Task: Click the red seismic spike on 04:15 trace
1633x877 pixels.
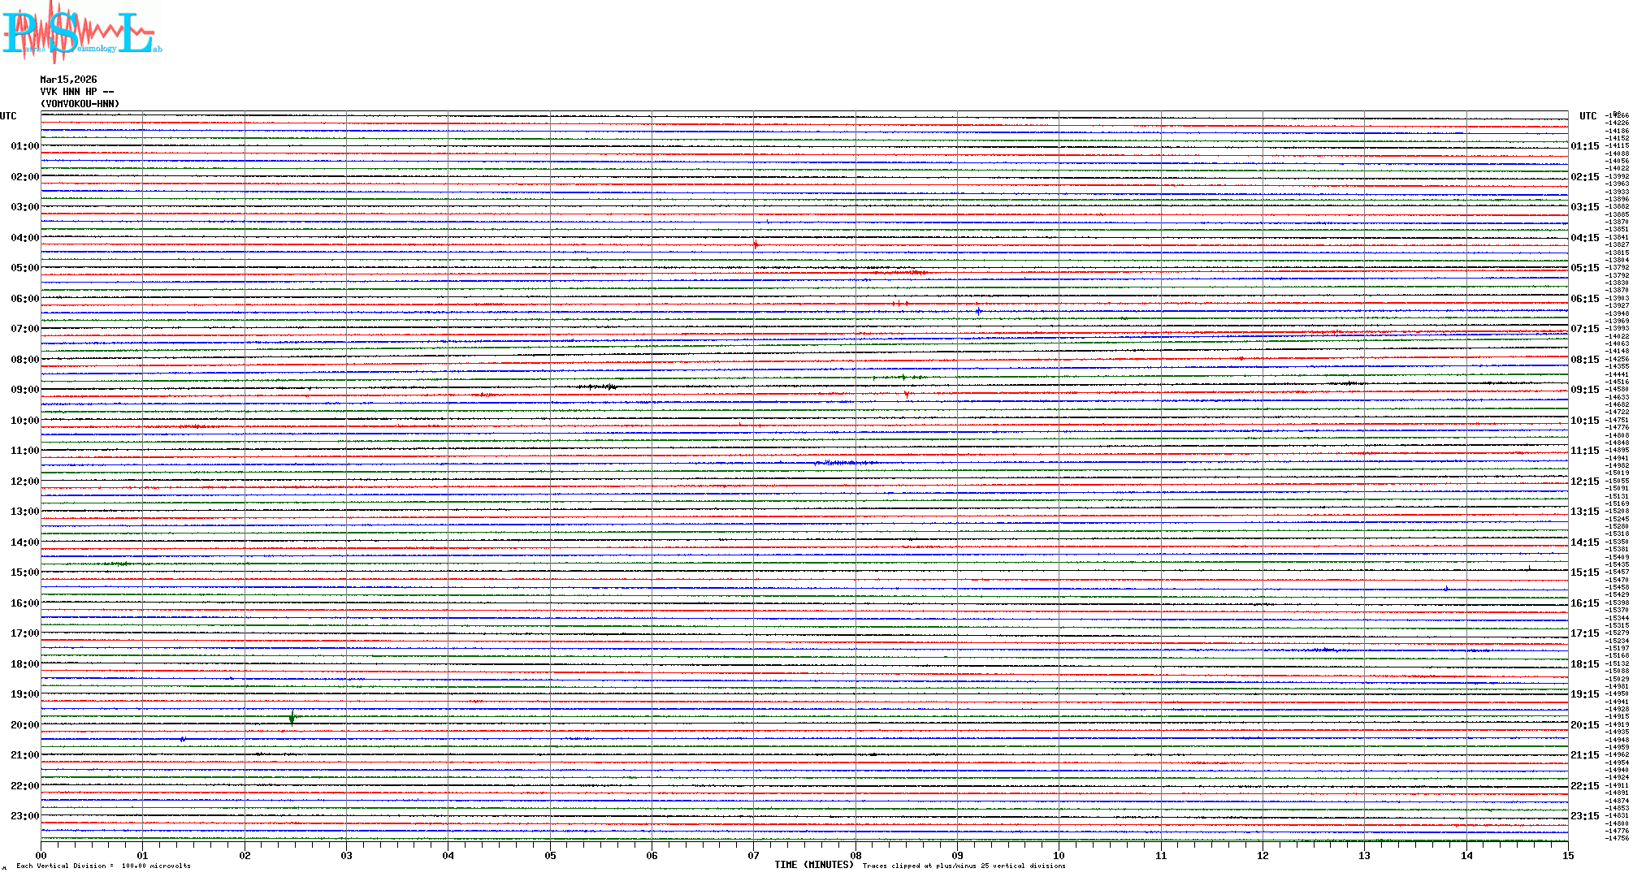Action: pyautogui.click(x=756, y=244)
